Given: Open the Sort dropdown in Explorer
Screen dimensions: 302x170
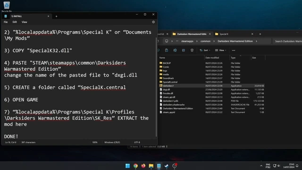Looking at the screenshot, I should pos(205,51).
